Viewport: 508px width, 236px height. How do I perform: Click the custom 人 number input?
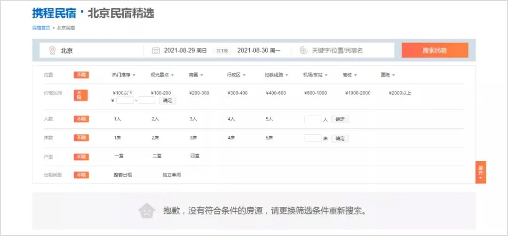pyautogui.click(x=313, y=119)
